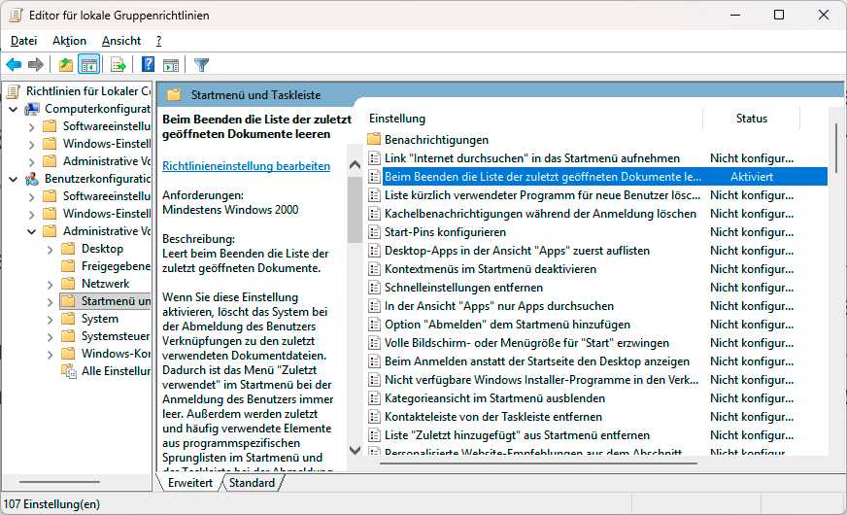Click the Benachrichtigungen folder icon

click(374, 139)
